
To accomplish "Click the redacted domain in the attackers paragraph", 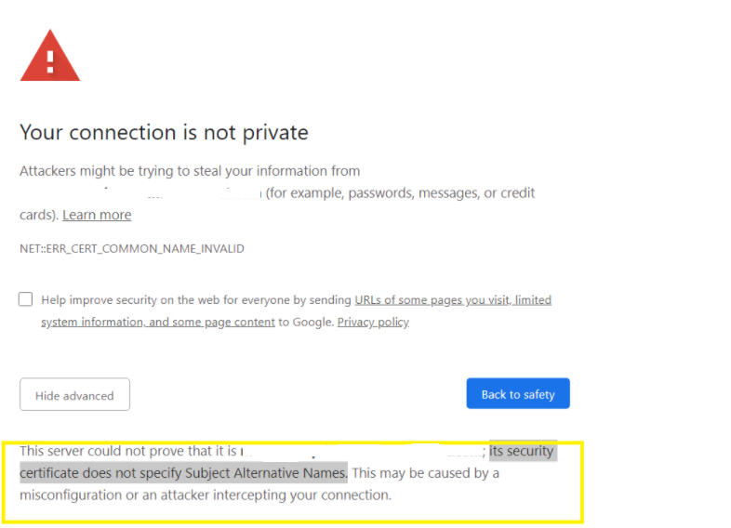I will [x=140, y=193].
